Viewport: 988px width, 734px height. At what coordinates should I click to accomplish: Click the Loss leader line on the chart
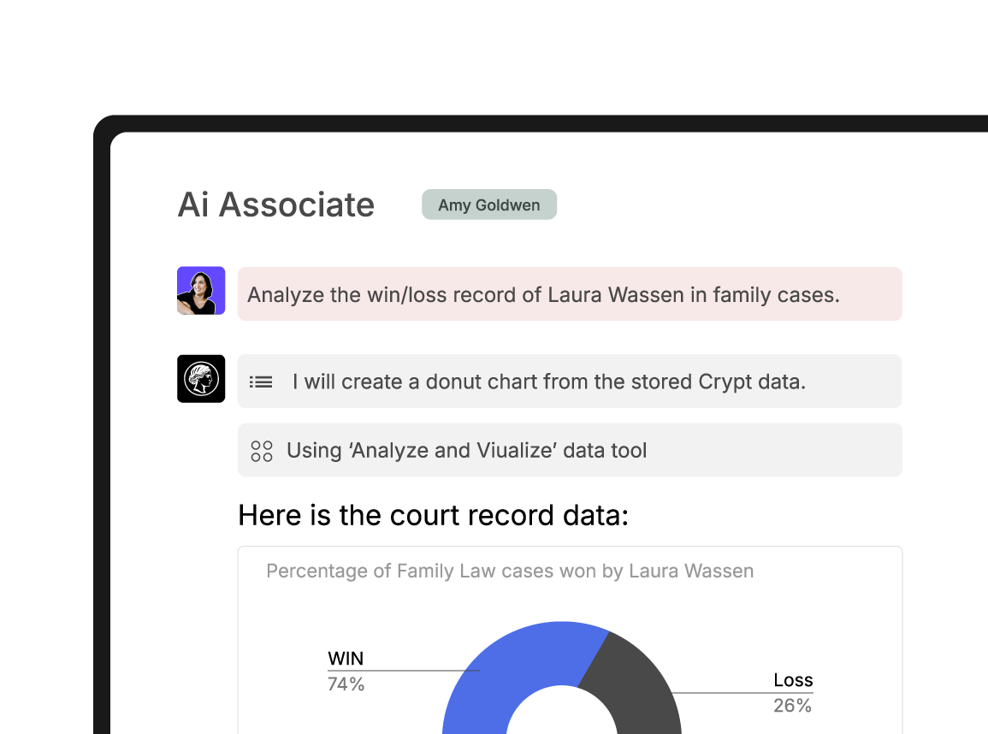742,693
